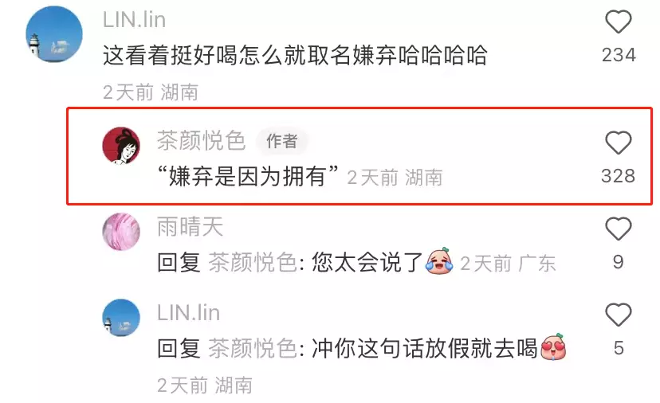Tap heart on 雨晴天's reply
660x403 pixels.
coord(618,229)
